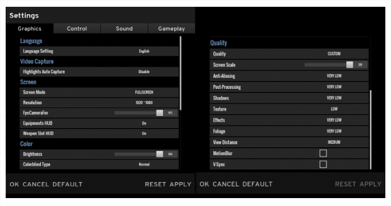Image resolution: width=391 pixels, height=206 pixels.
Task: Click the FpsCameraFov value box
Action: (170, 113)
